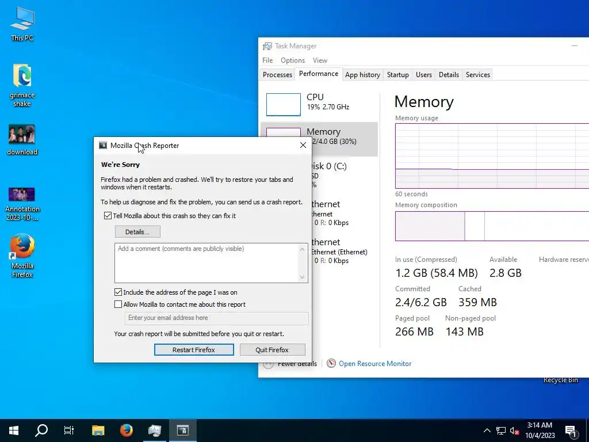Screen dimensions: 589x442
Task: Select the Mozilla Firefox desktop shortcut
Action: pyautogui.click(x=22, y=256)
